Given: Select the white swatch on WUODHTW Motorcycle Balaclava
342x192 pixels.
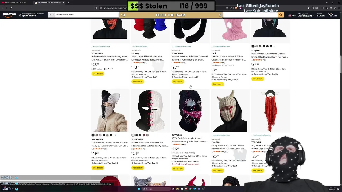Looking at the screenshot, I should [x=133, y=135].
